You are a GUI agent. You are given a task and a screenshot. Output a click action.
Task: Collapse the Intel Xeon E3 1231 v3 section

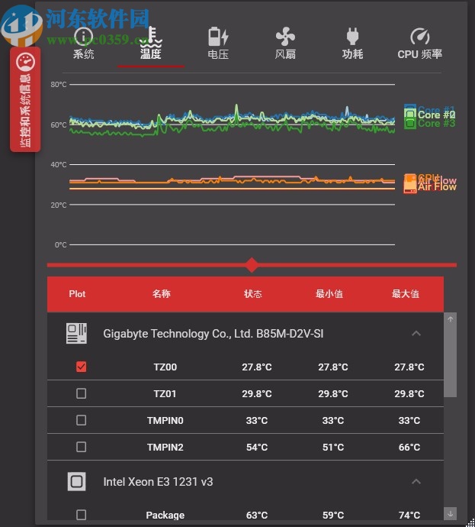pos(416,482)
